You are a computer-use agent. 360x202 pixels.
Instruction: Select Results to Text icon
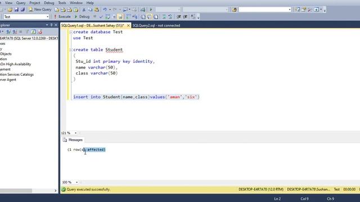tap(143, 17)
